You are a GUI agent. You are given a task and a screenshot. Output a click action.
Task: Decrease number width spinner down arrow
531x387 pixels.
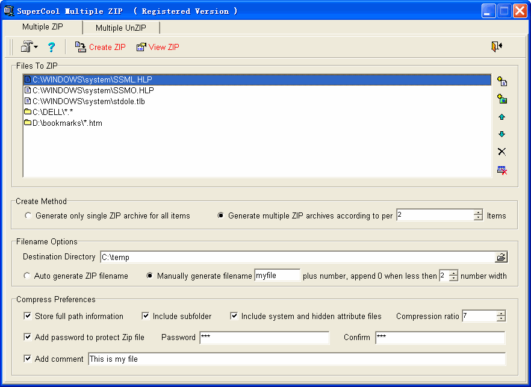(x=453, y=278)
